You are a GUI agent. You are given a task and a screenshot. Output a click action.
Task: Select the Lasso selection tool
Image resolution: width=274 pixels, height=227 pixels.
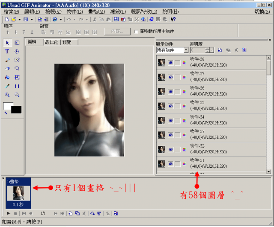[17, 68]
